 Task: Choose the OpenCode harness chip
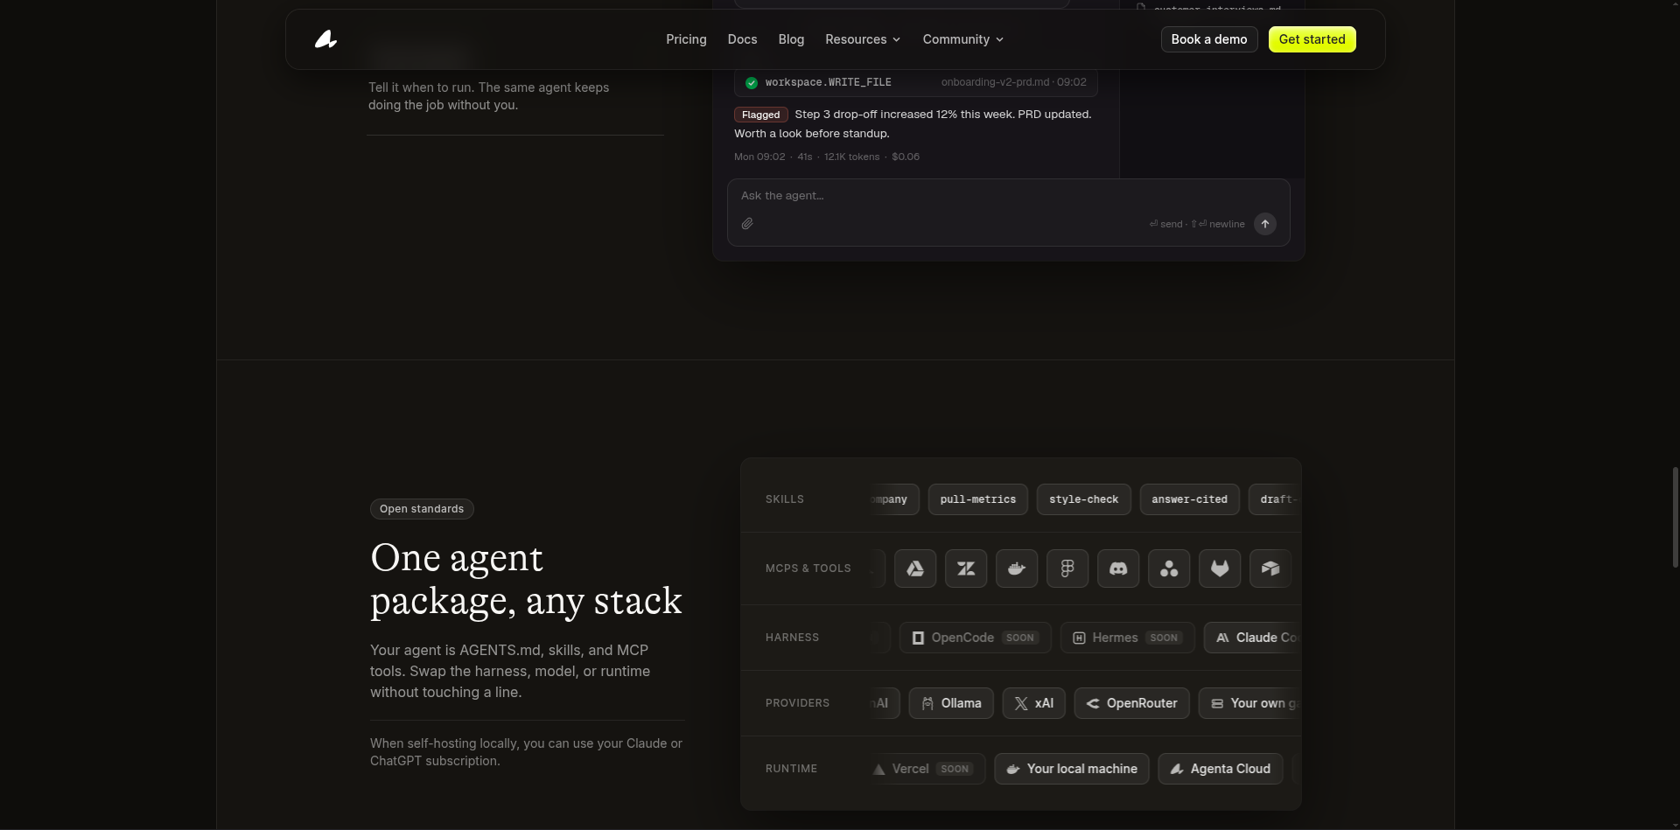(976, 638)
